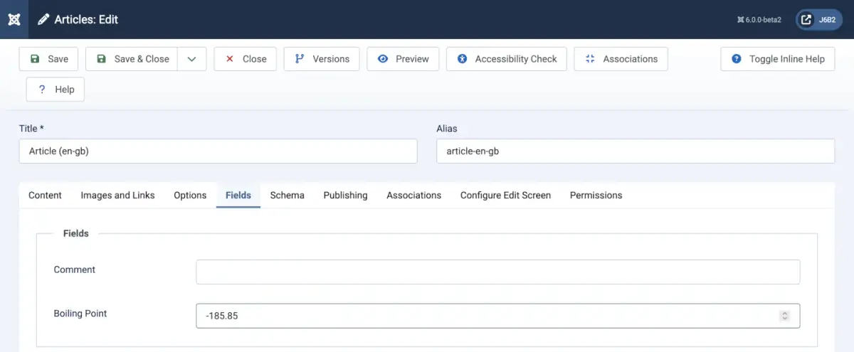This screenshot has width=854, height=352.
Task: Expand the Save & Close dropdown arrow
Action: (191, 59)
